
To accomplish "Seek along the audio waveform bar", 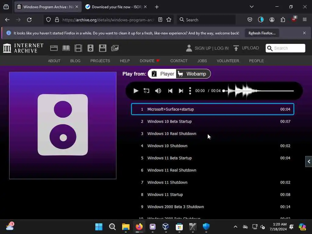I will 258,91.
